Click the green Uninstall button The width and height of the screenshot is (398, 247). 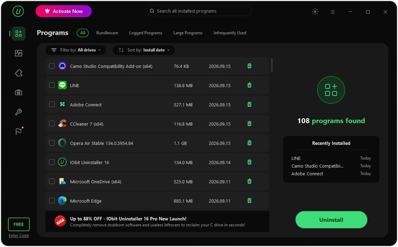click(331, 220)
